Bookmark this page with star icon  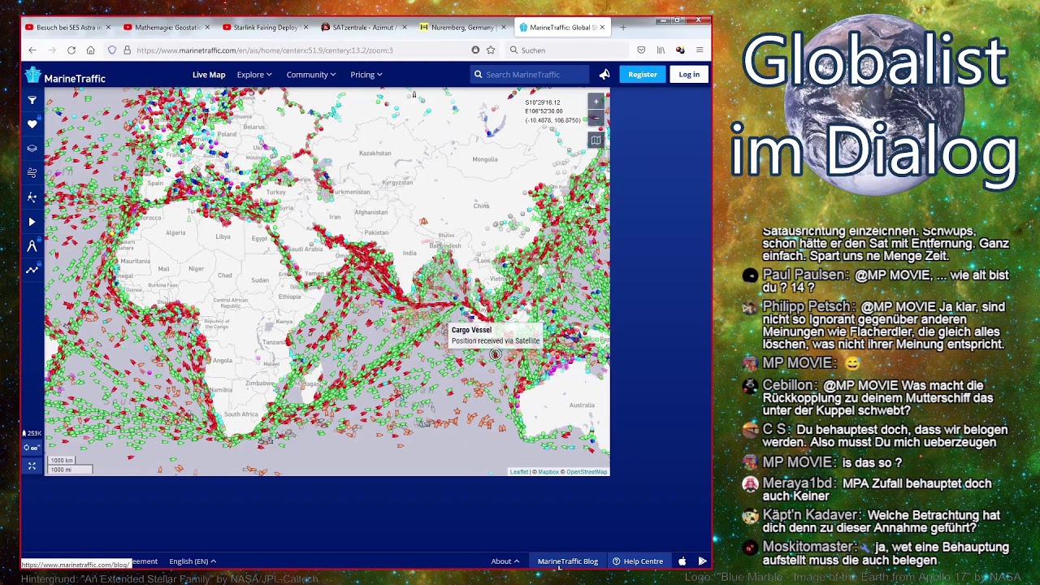[x=491, y=50]
